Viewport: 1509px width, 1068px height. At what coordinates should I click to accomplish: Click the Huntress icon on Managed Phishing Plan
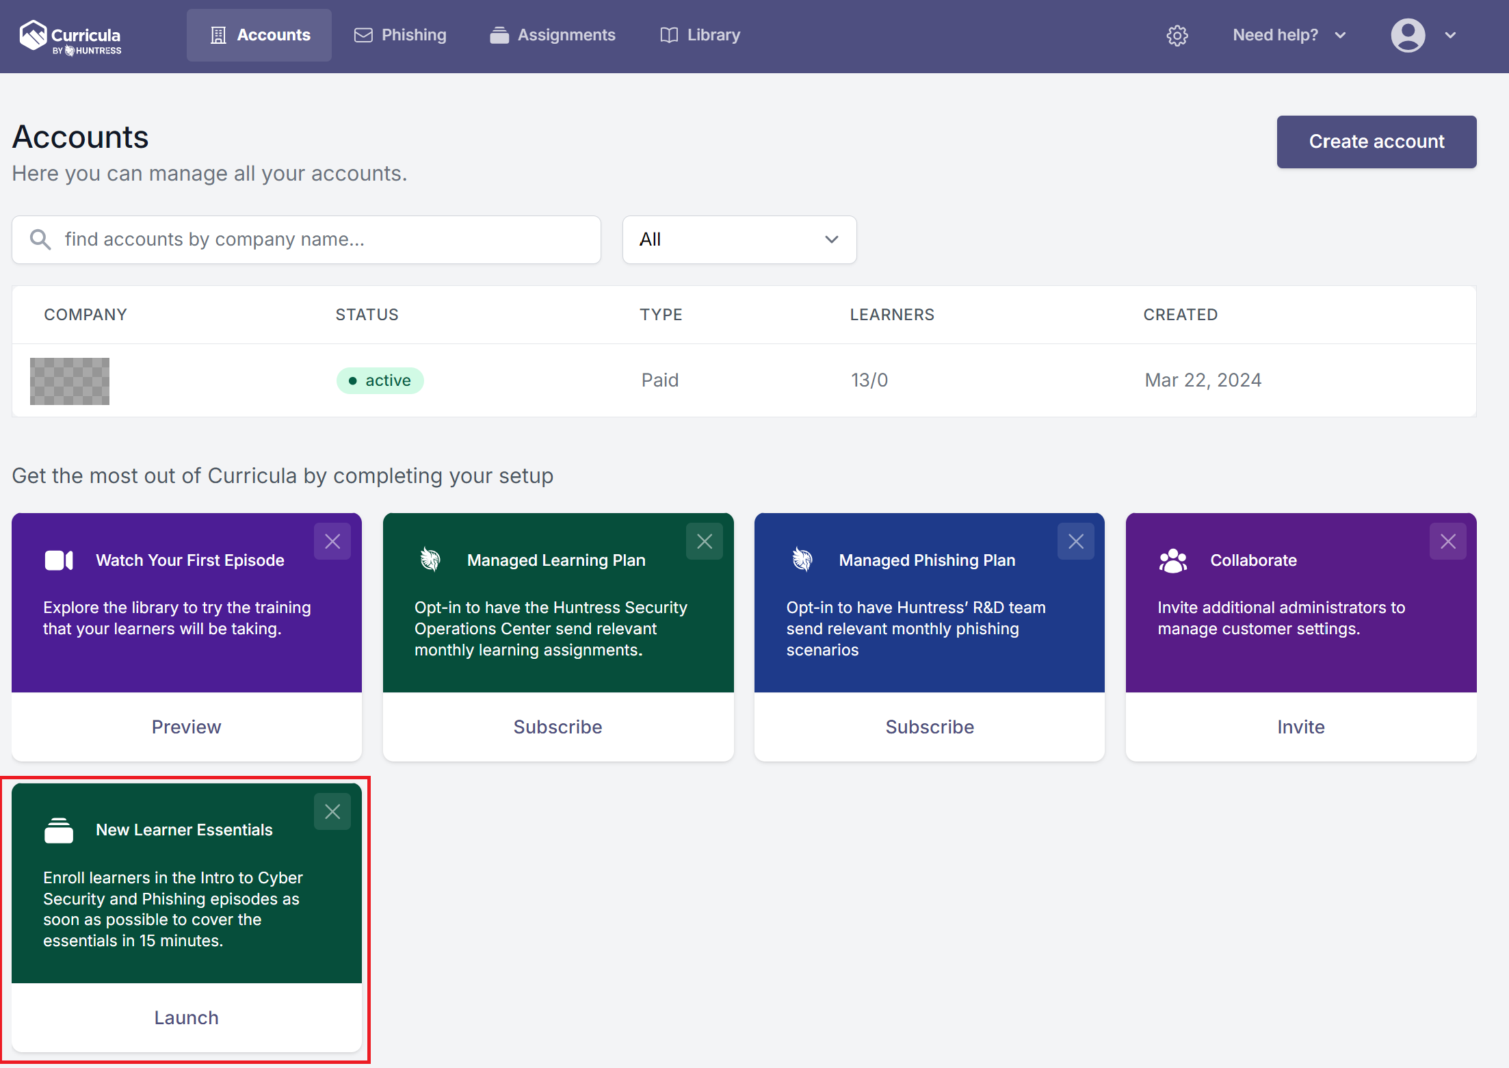click(x=802, y=560)
